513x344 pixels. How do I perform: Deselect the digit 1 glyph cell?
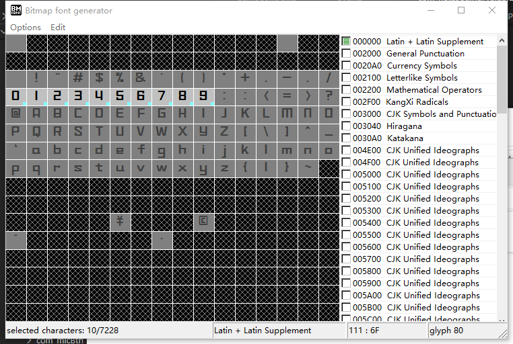tap(36, 96)
